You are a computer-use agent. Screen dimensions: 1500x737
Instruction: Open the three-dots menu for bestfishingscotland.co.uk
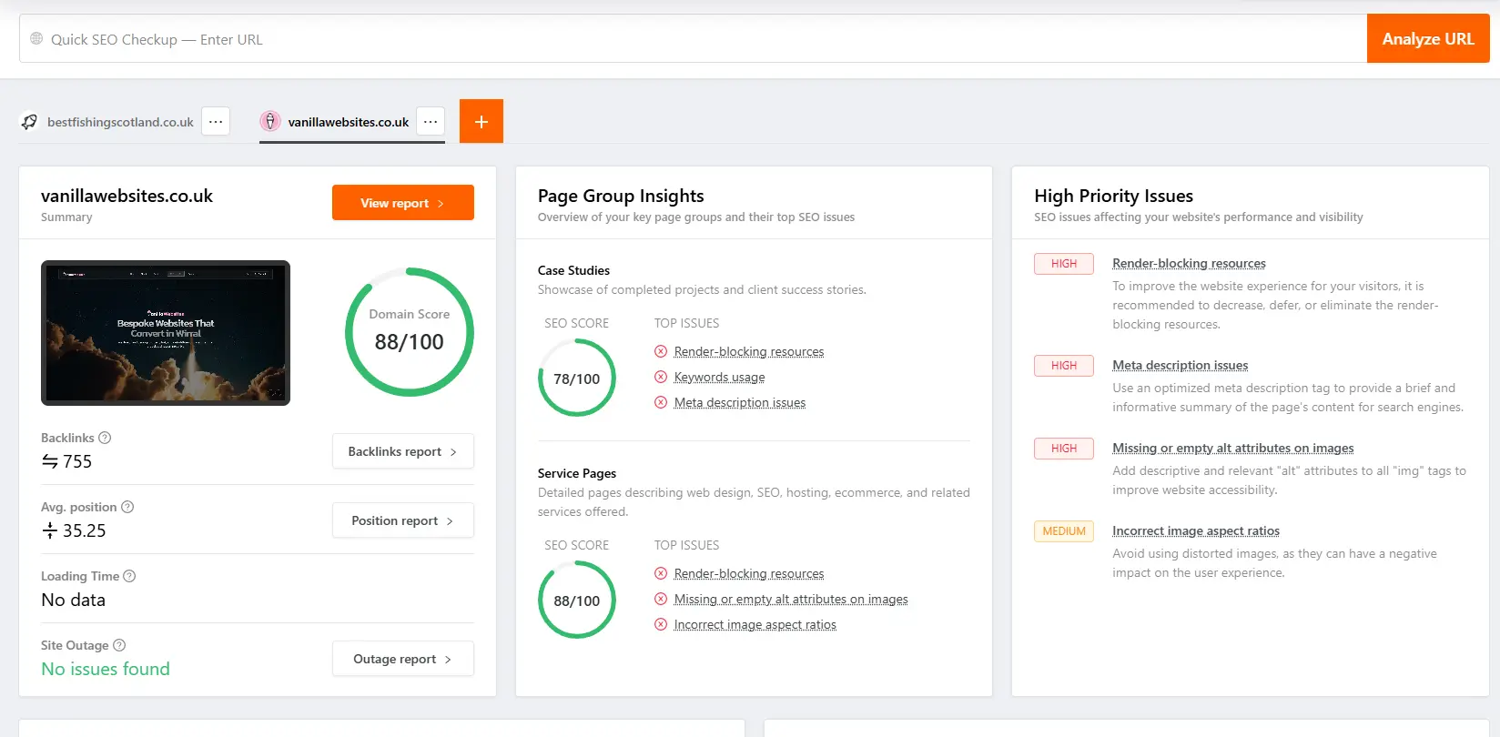[x=216, y=121]
